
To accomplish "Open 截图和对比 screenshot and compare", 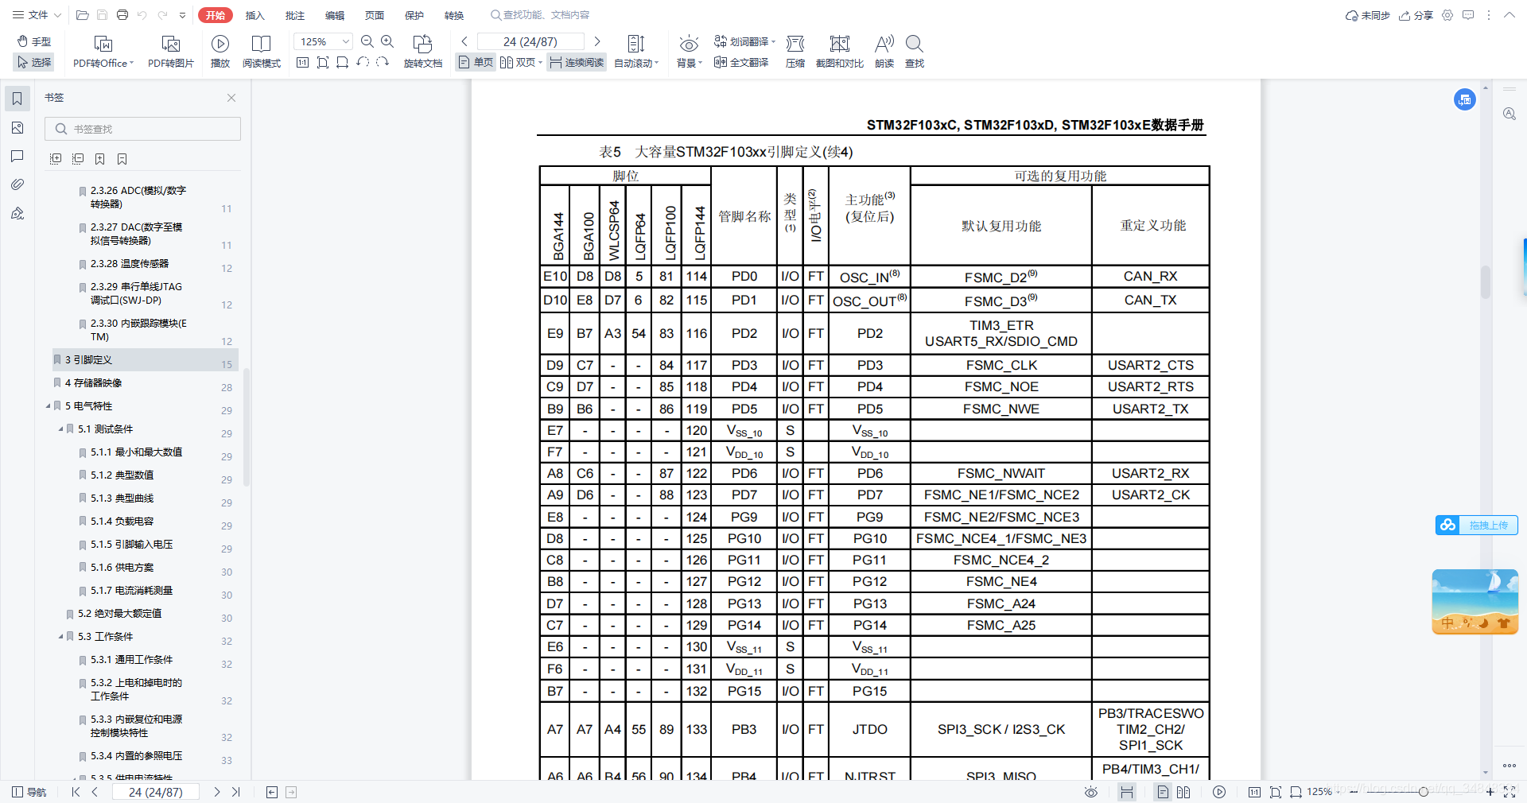I will [x=840, y=52].
